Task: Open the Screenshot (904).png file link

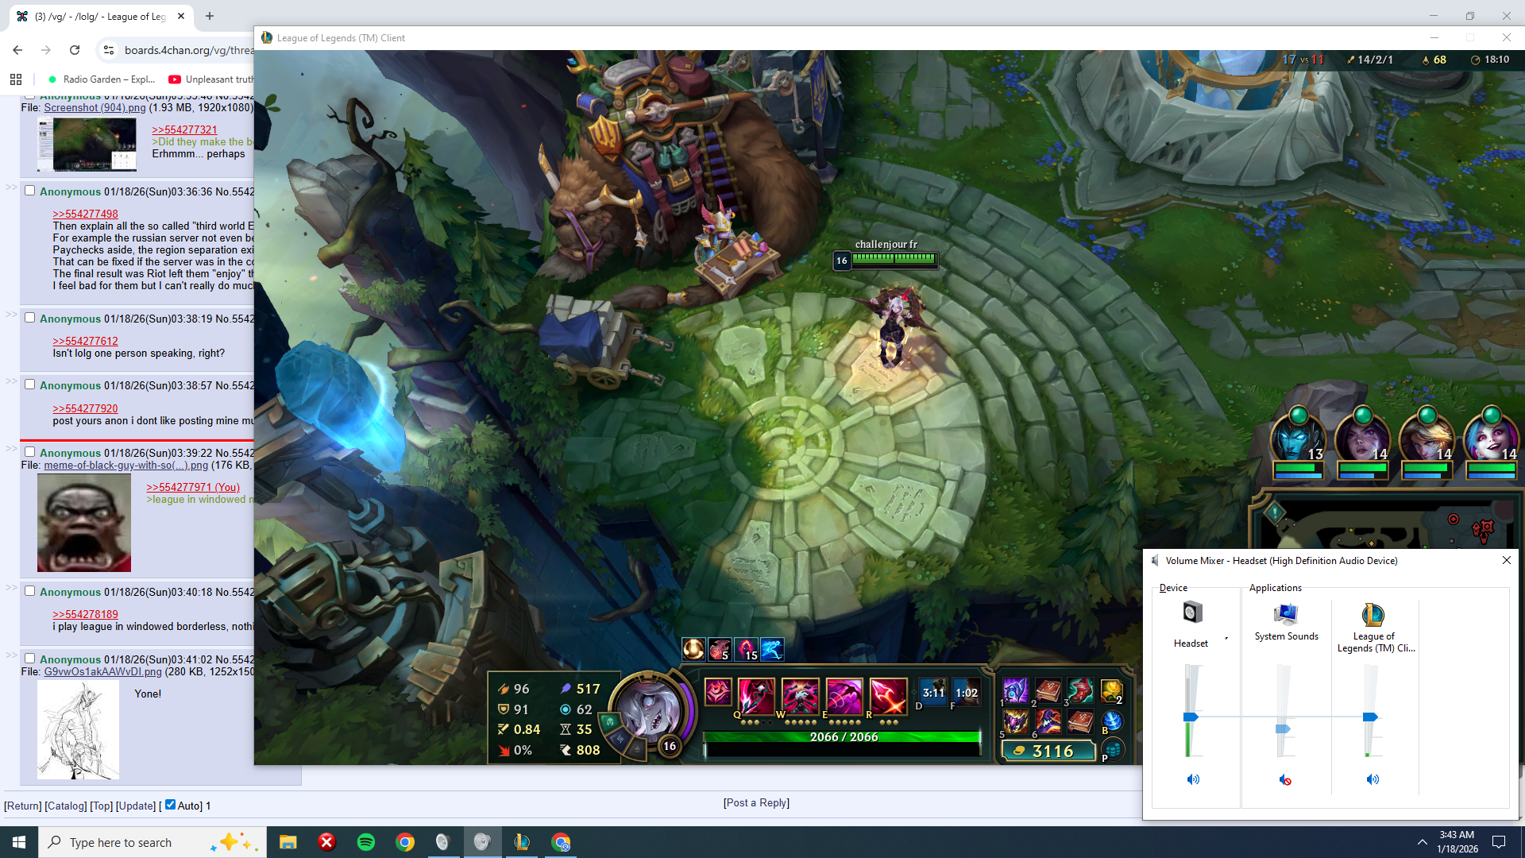Action: [95, 107]
